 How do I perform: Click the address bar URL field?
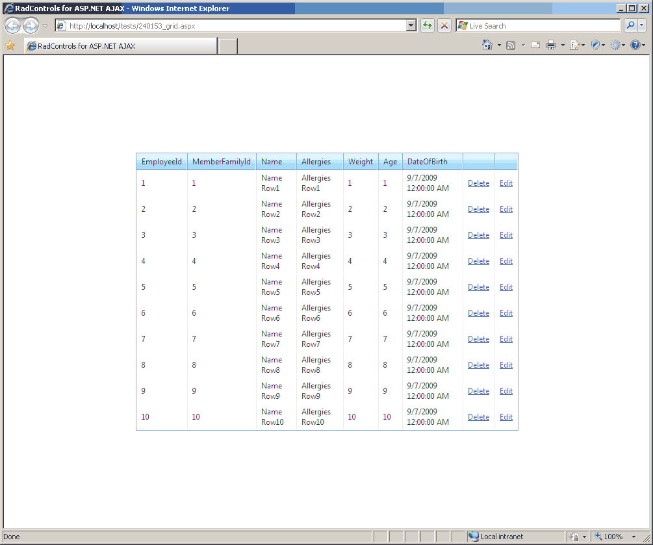click(x=231, y=26)
